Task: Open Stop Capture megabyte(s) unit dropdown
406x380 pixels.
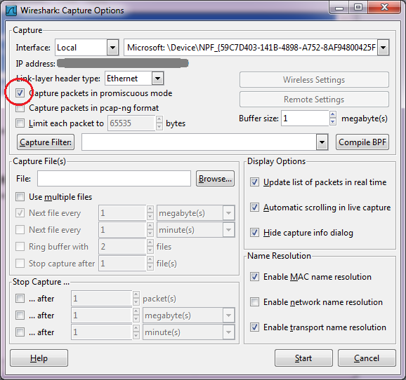Action: [228, 315]
